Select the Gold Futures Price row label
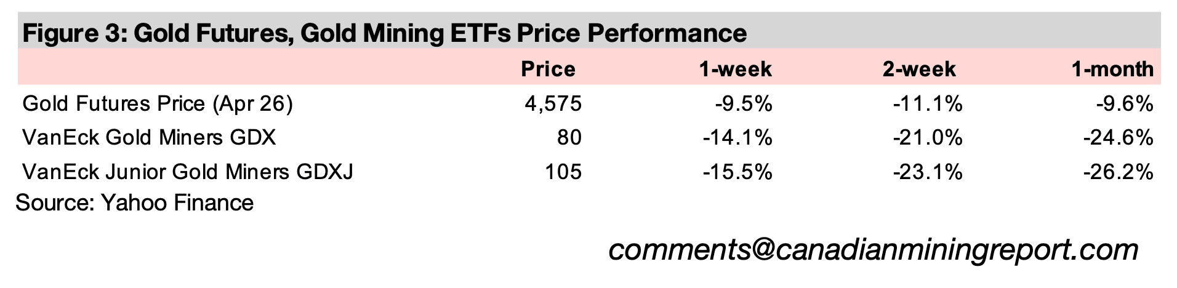Screen dimensions: 1177x288 [157, 104]
